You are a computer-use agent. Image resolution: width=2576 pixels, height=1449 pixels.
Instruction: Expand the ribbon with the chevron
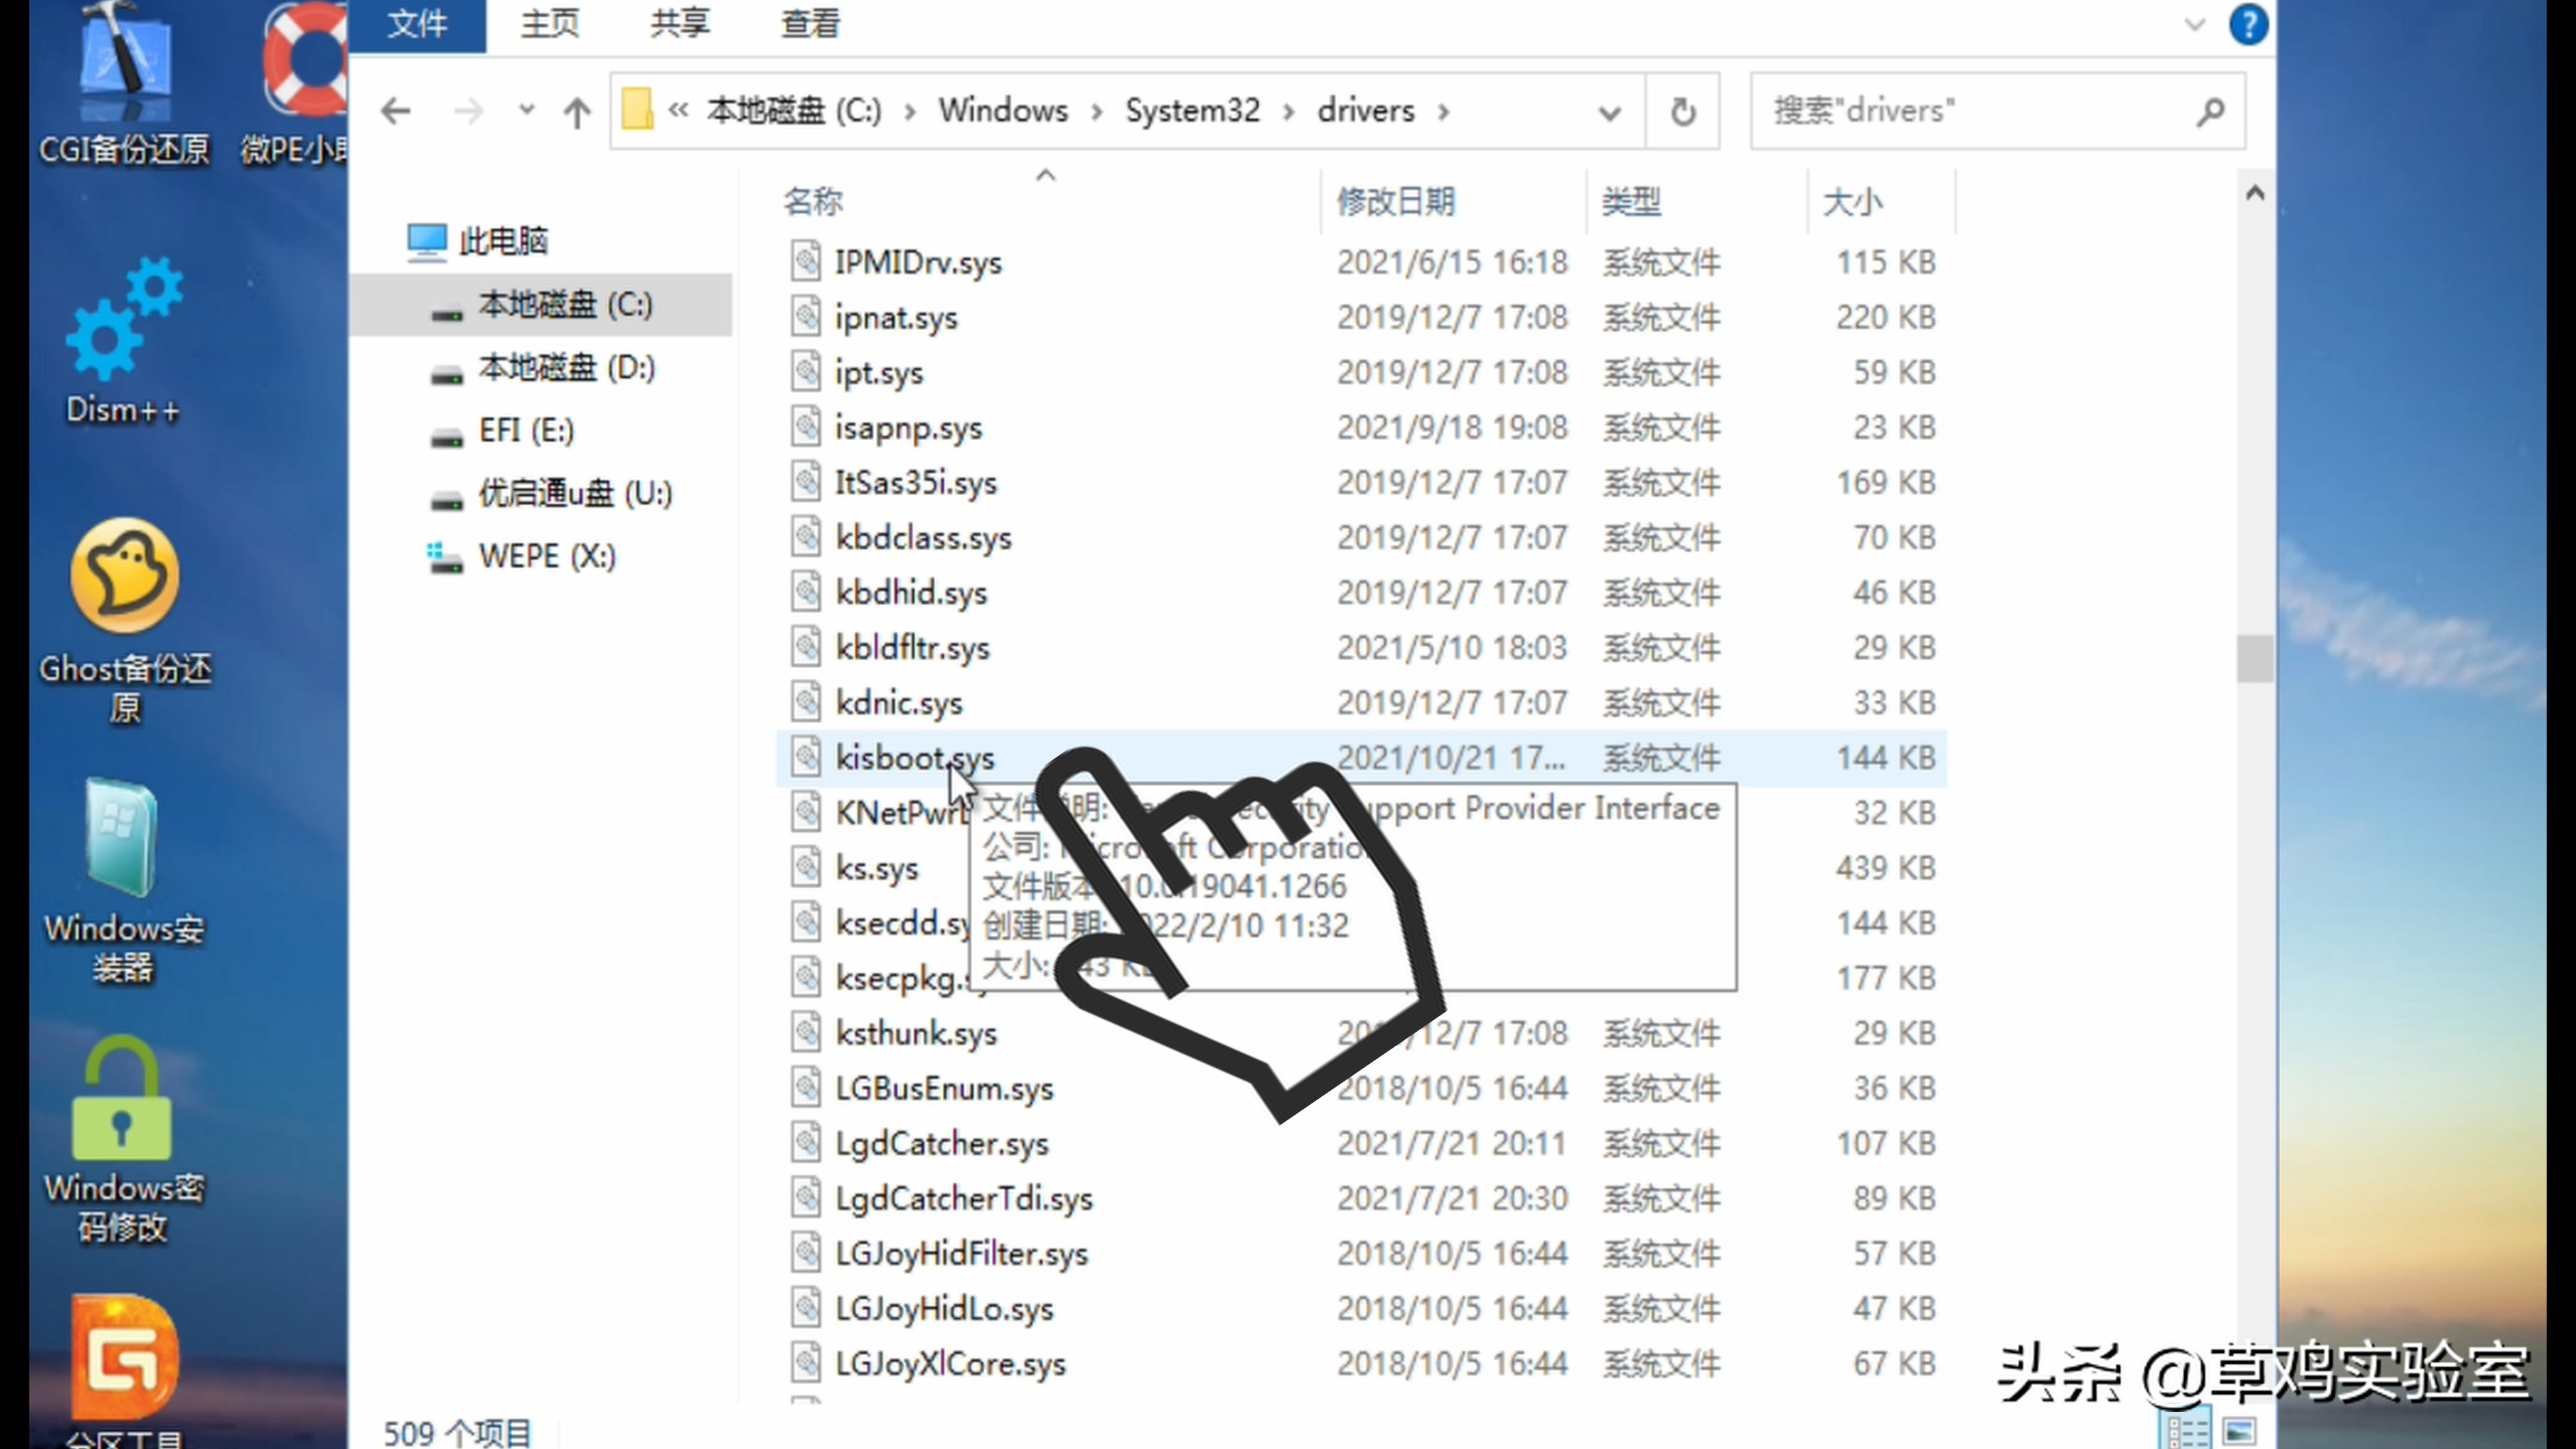point(2194,24)
